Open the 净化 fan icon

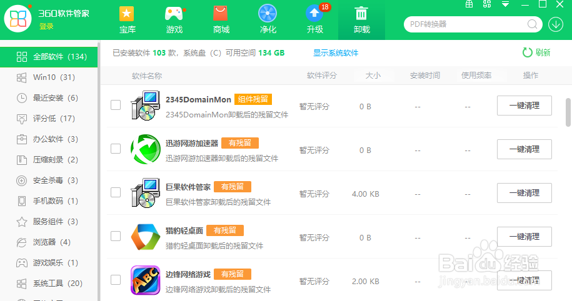[268, 14]
